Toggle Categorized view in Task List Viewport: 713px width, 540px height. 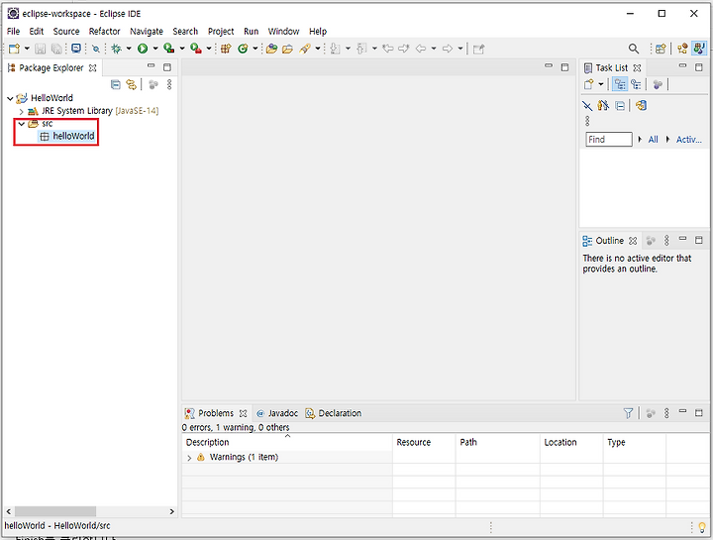620,84
